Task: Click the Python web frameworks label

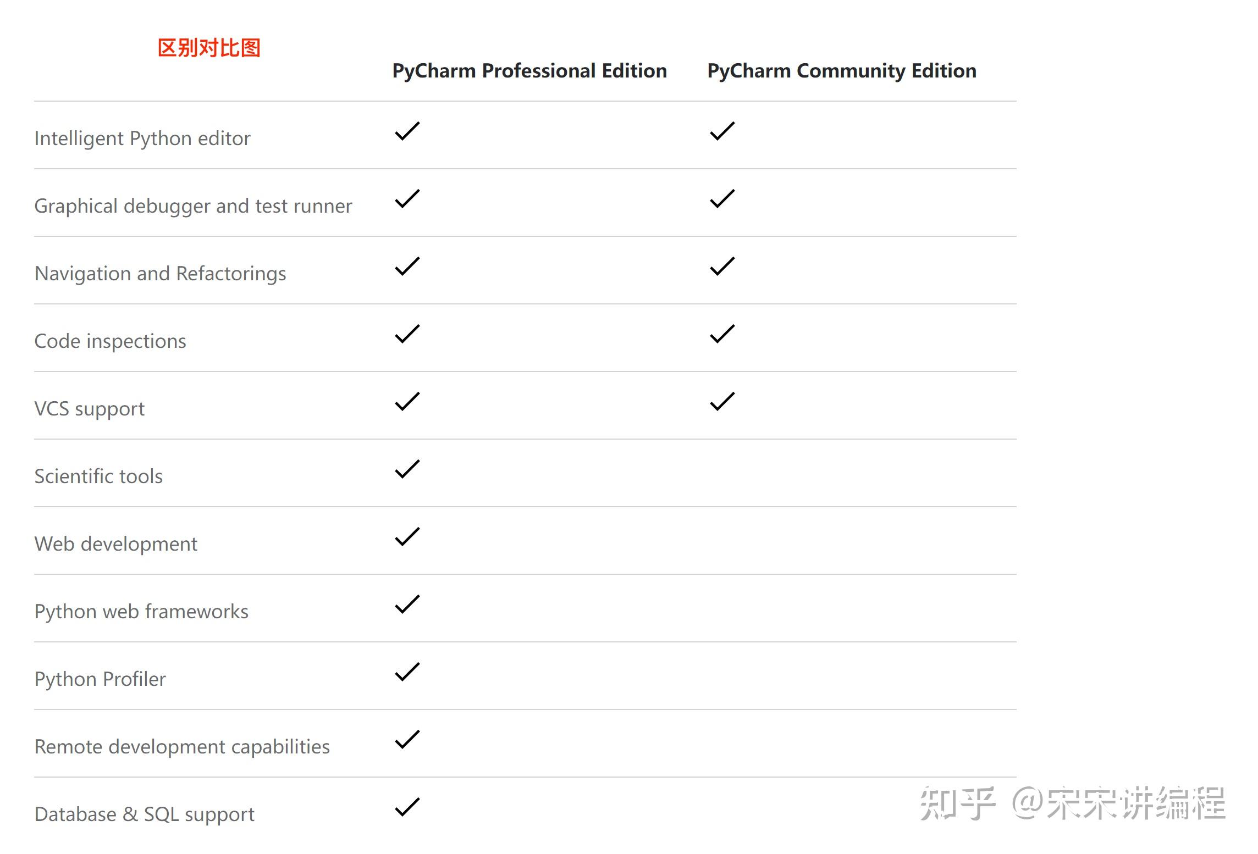Action: [141, 612]
